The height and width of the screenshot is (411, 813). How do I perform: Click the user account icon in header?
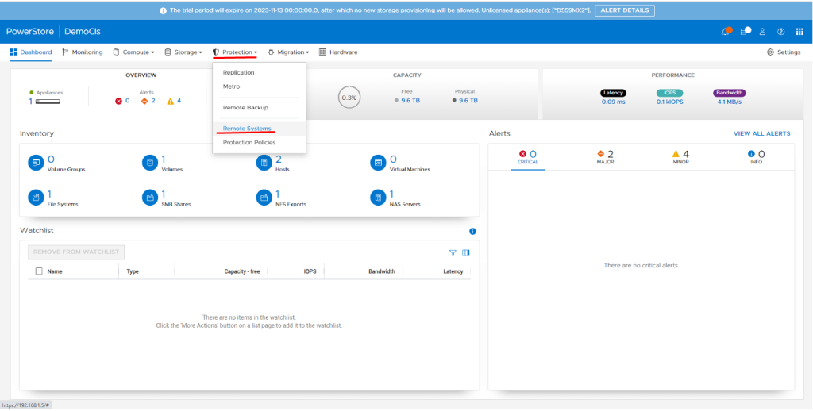coord(762,32)
